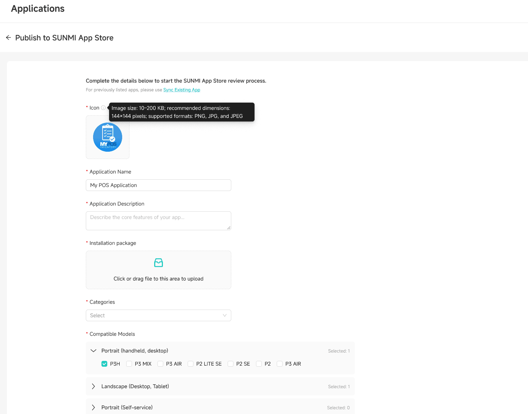This screenshot has width=528, height=414.
Task: Check the first P3 AIR checkbox
Action: click(160, 364)
